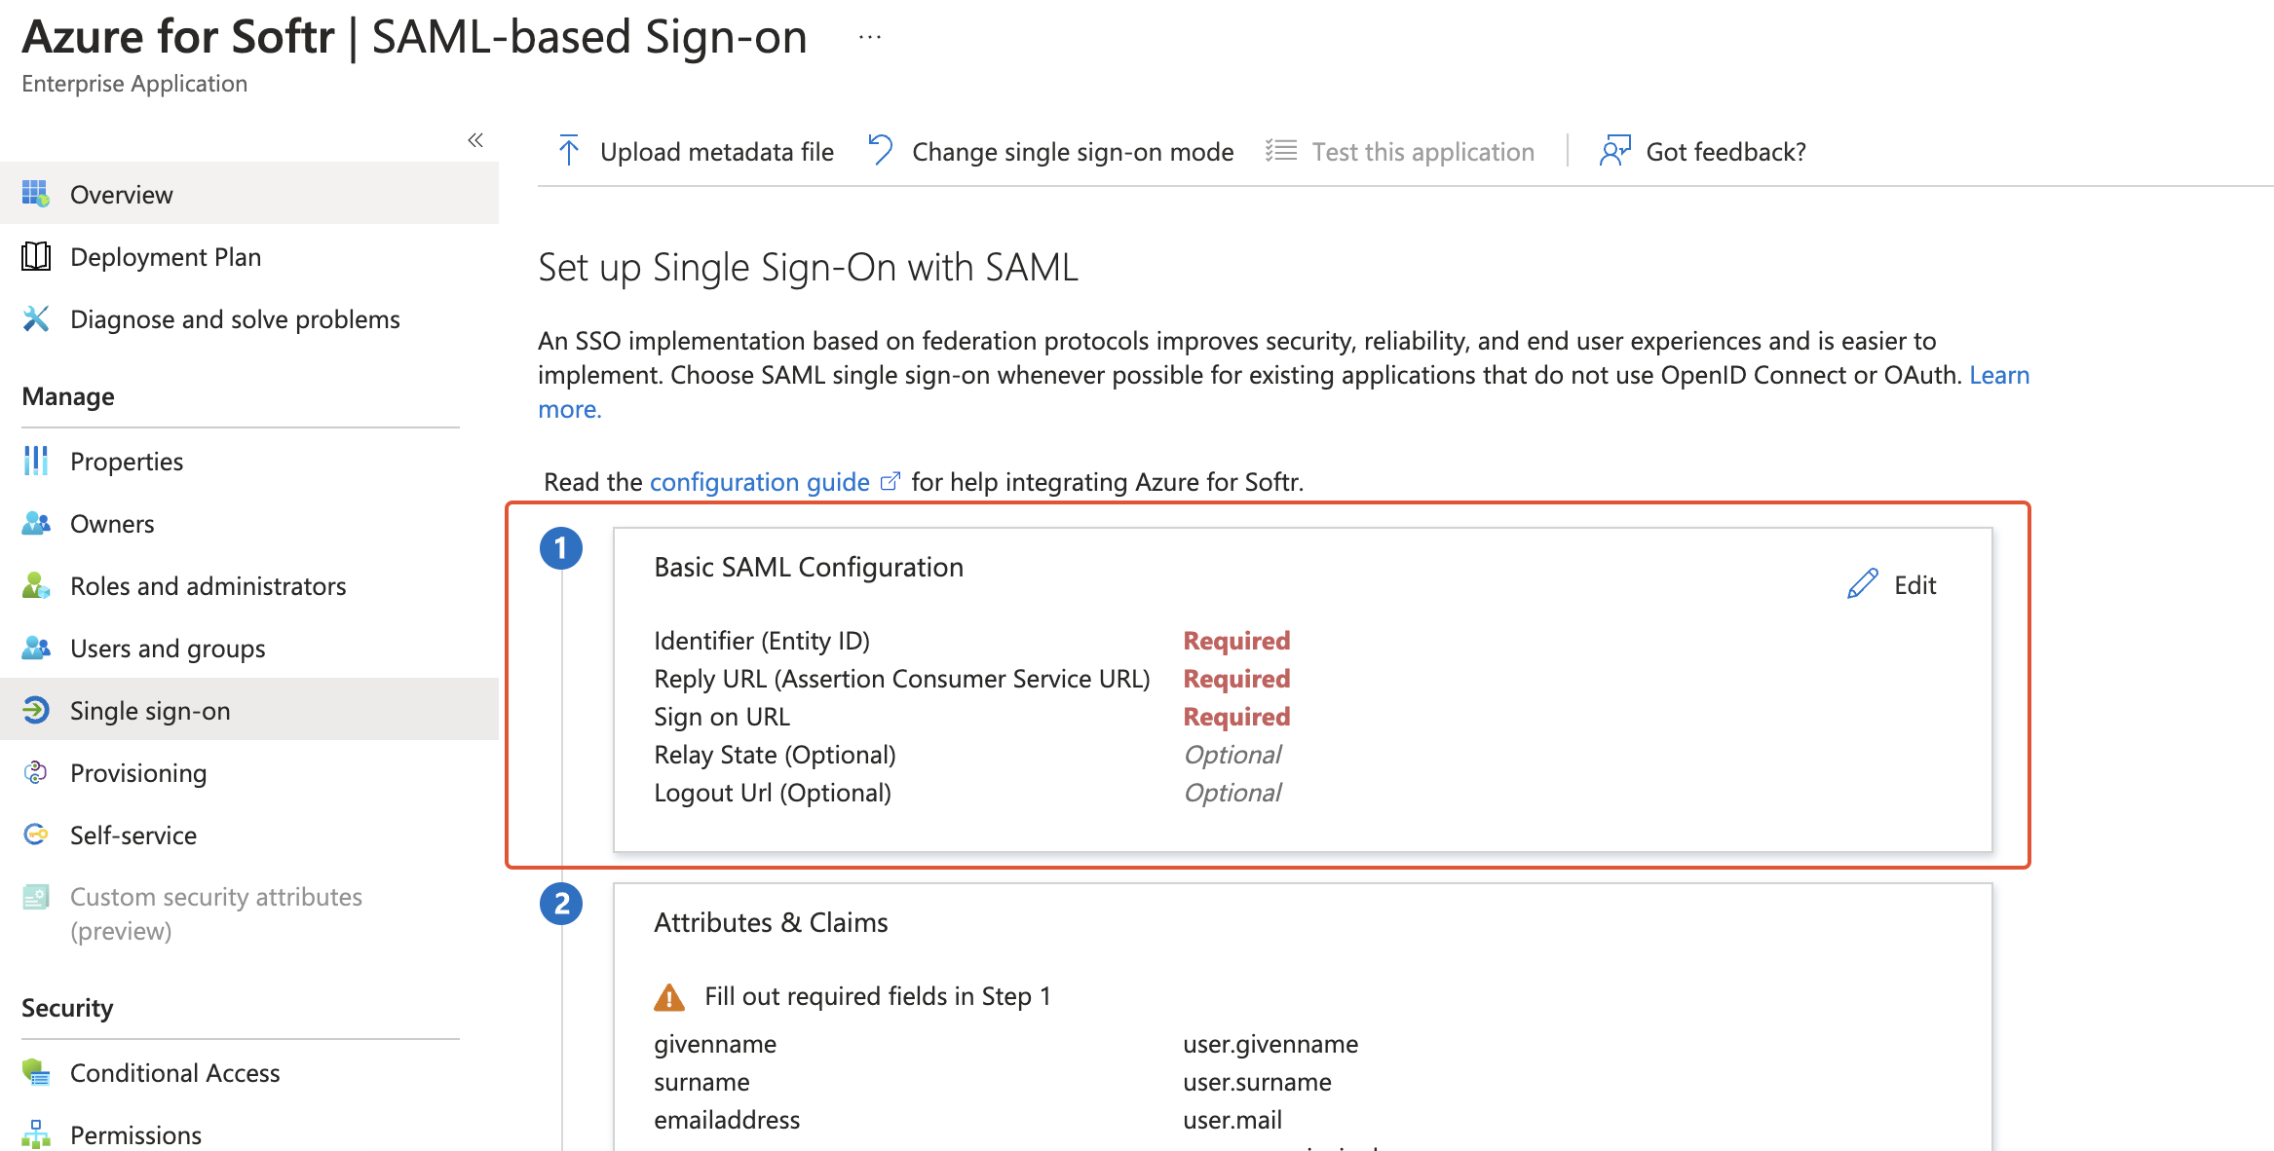Select the Users and groups icon
The image size is (2274, 1151).
(35, 647)
